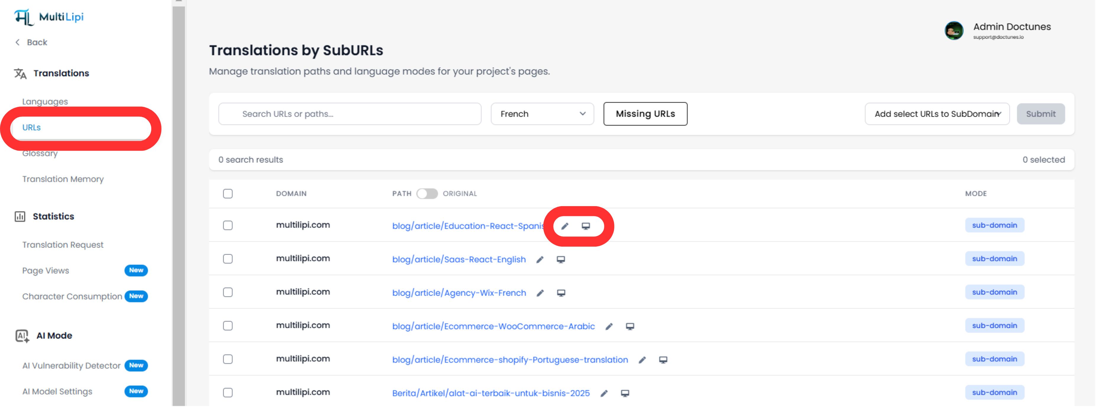Viewport: 1096px width, 407px height.
Task: Select Translation Memory in the sidebar
Action: tap(63, 179)
